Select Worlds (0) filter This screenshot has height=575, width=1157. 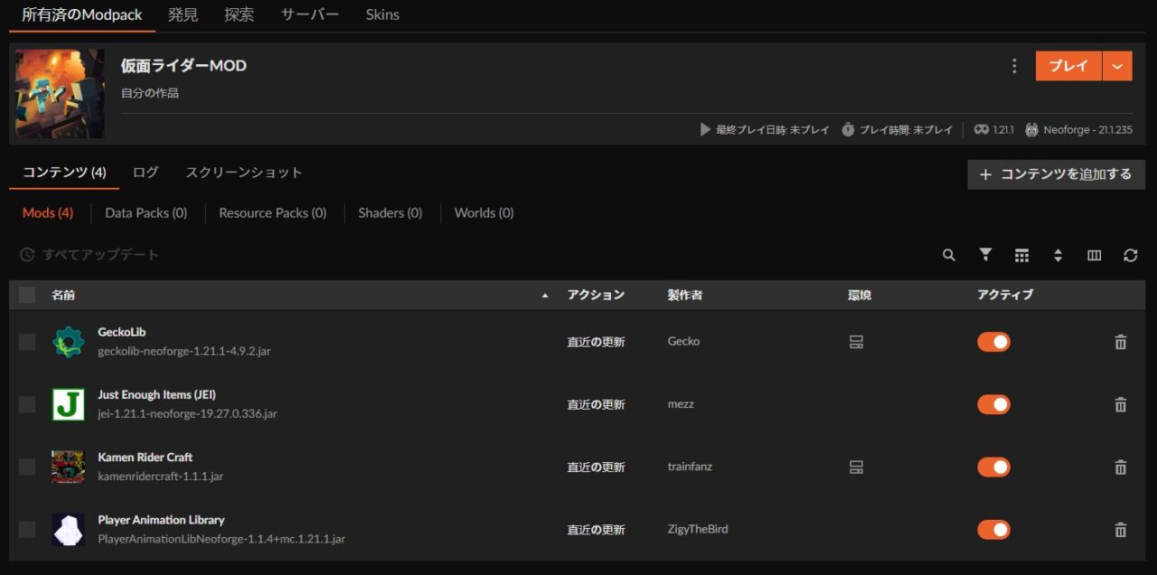(x=484, y=213)
